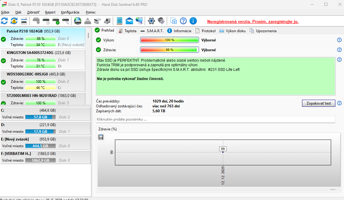344x200 pixels.
Task: Select the D: partition entry
Action: (45, 128)
